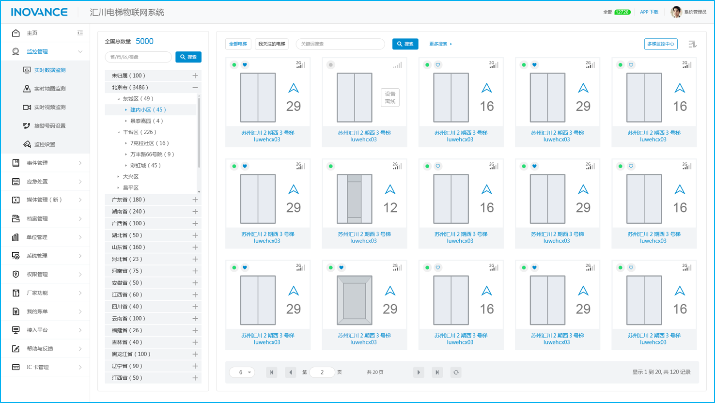
Task: Click the APP 下载 link
Action: (649, 12)
